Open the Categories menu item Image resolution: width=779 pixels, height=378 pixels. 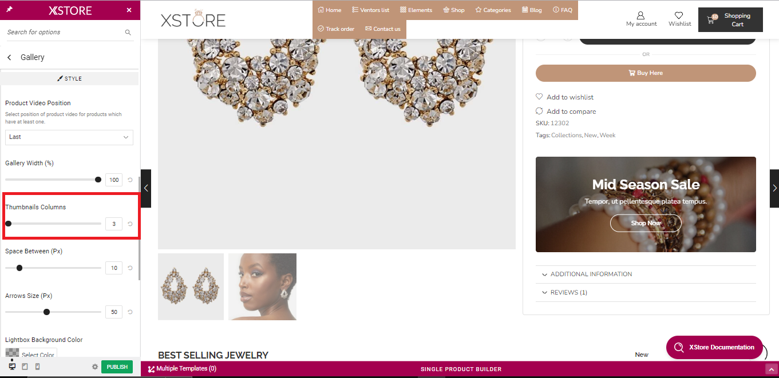click(493, 10)
